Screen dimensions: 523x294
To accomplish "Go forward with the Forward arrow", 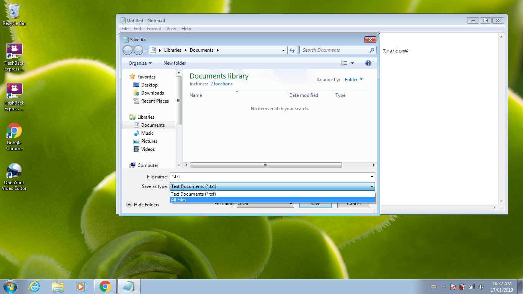I will pos(138,50).
